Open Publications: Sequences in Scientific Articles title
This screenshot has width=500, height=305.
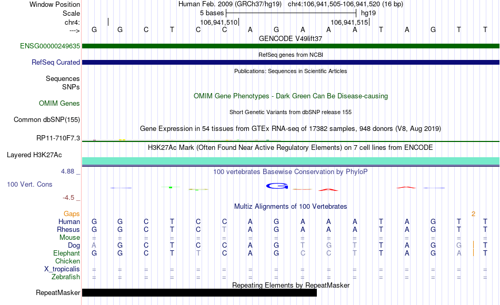click(x=291, y=71)
